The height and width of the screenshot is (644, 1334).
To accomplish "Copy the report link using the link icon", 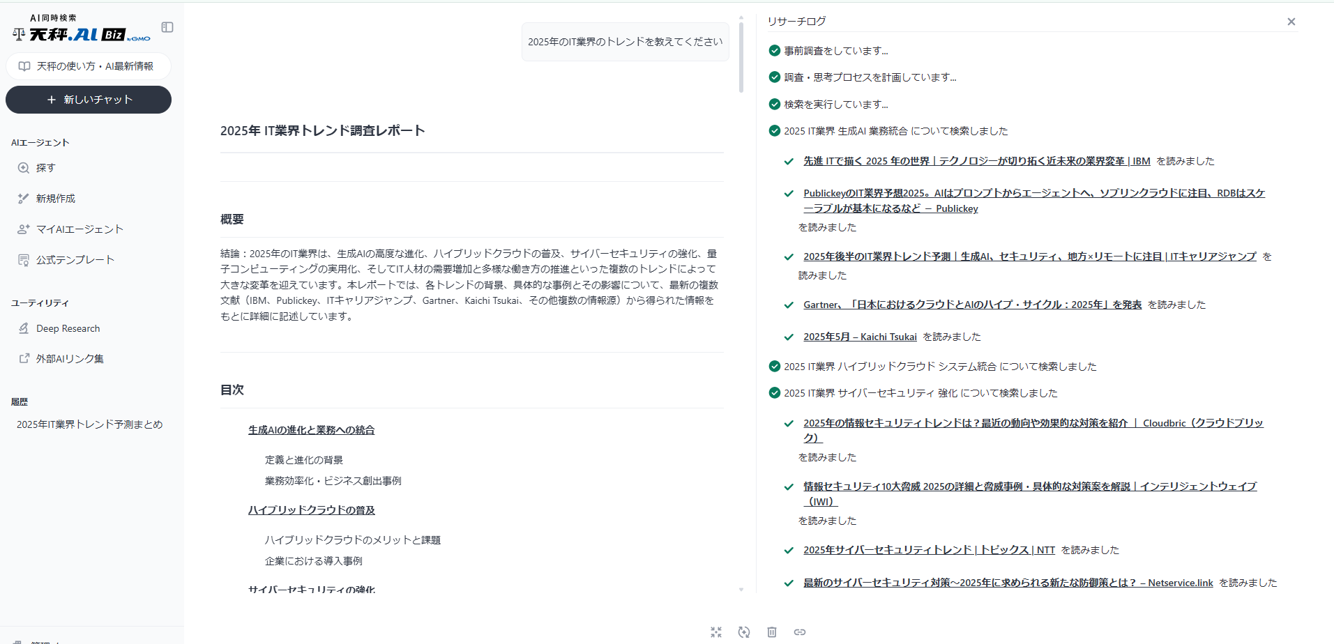I will pyautogui.click(x=799, y=632).
